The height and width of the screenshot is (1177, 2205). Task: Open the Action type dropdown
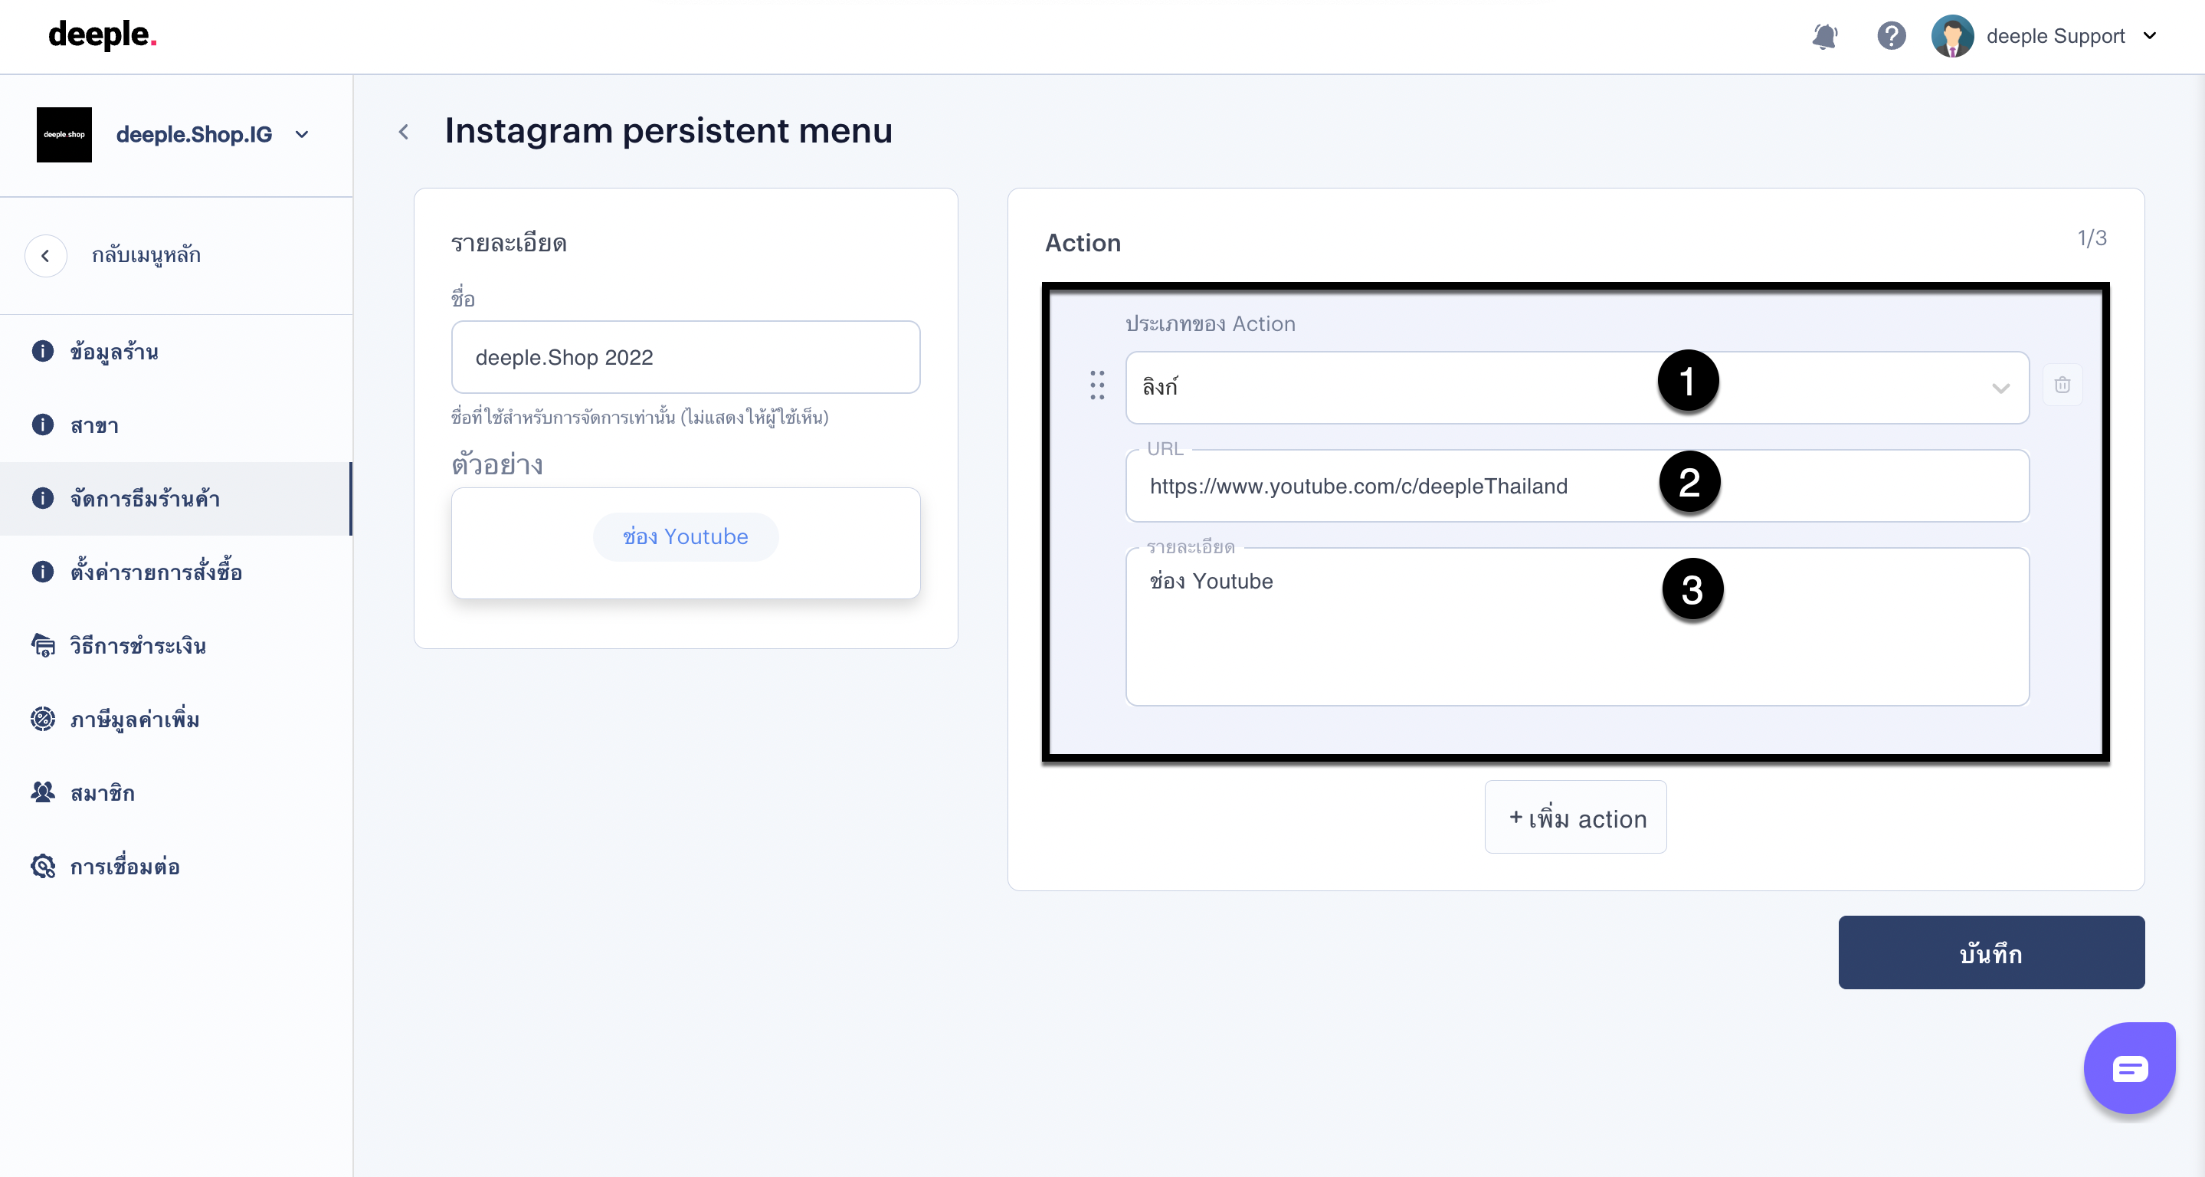[1576, 387]
